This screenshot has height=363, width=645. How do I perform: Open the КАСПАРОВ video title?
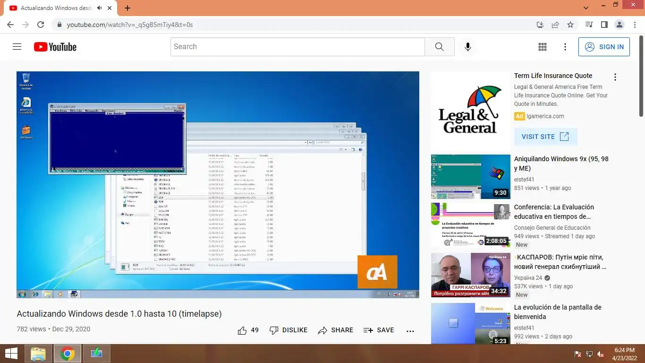click(560, 262)
